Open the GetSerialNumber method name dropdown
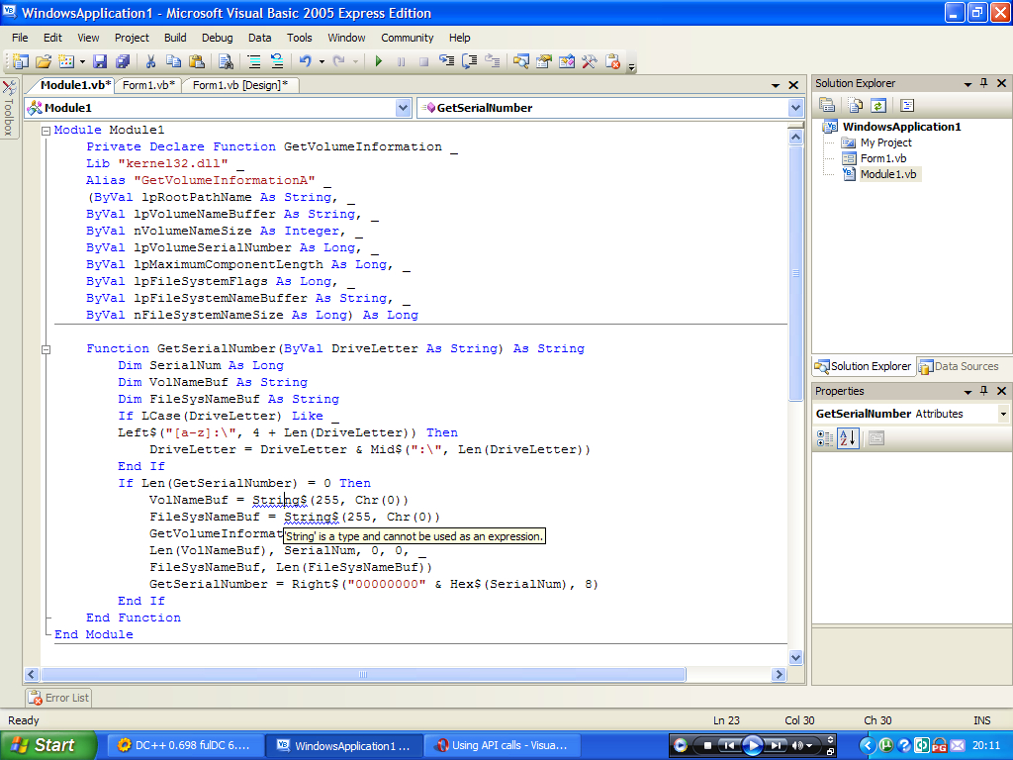This screenshot has width=1013, height=760. pyautogui.click(x=795, y=108)
